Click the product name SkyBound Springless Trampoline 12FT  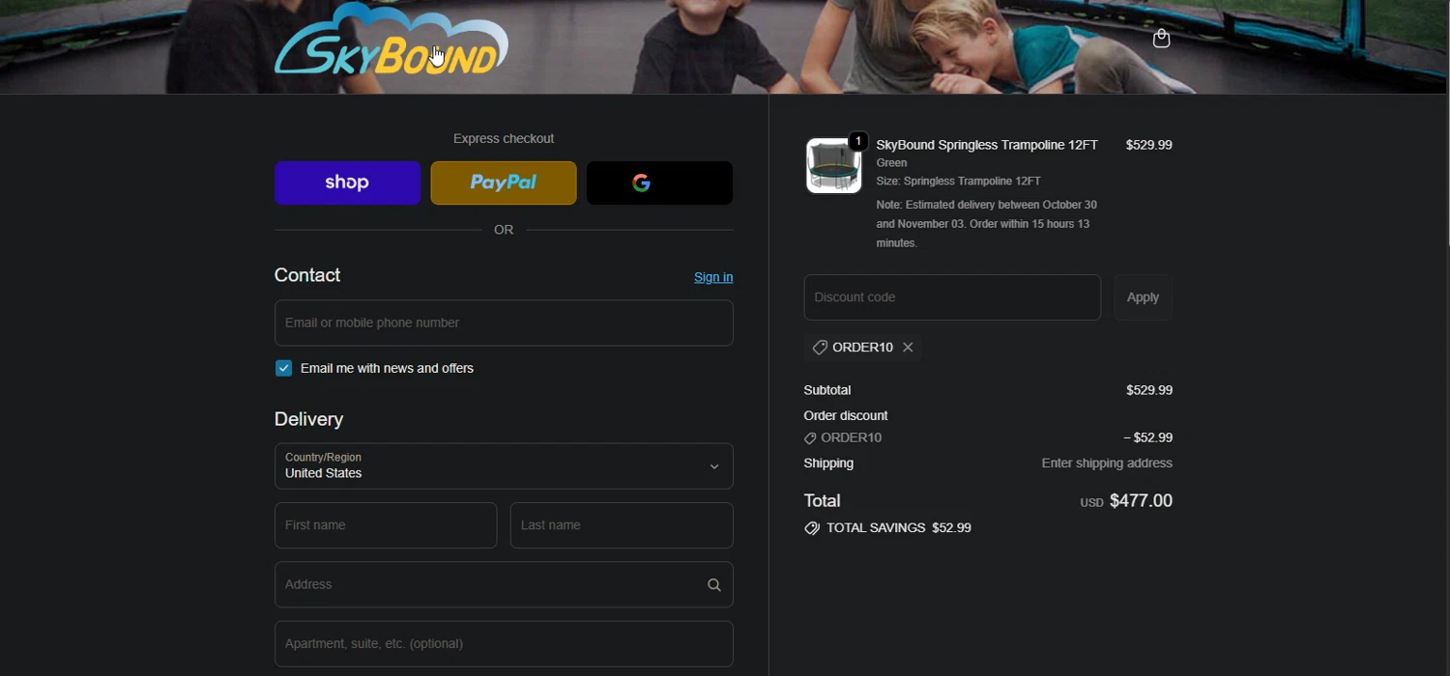click(987, 145)
